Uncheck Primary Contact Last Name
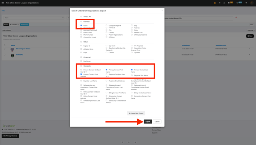Screen dimensions: 256x145 132,70
